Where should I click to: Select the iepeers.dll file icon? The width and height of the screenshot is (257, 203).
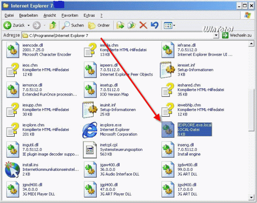pyautogui.click(x=90, y=70)
